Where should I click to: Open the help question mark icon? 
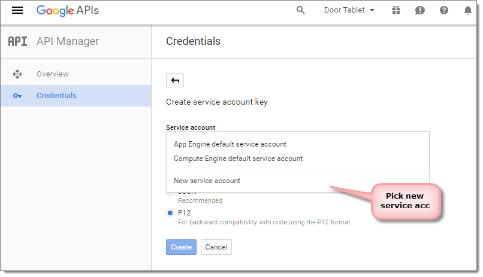(444, 10)
